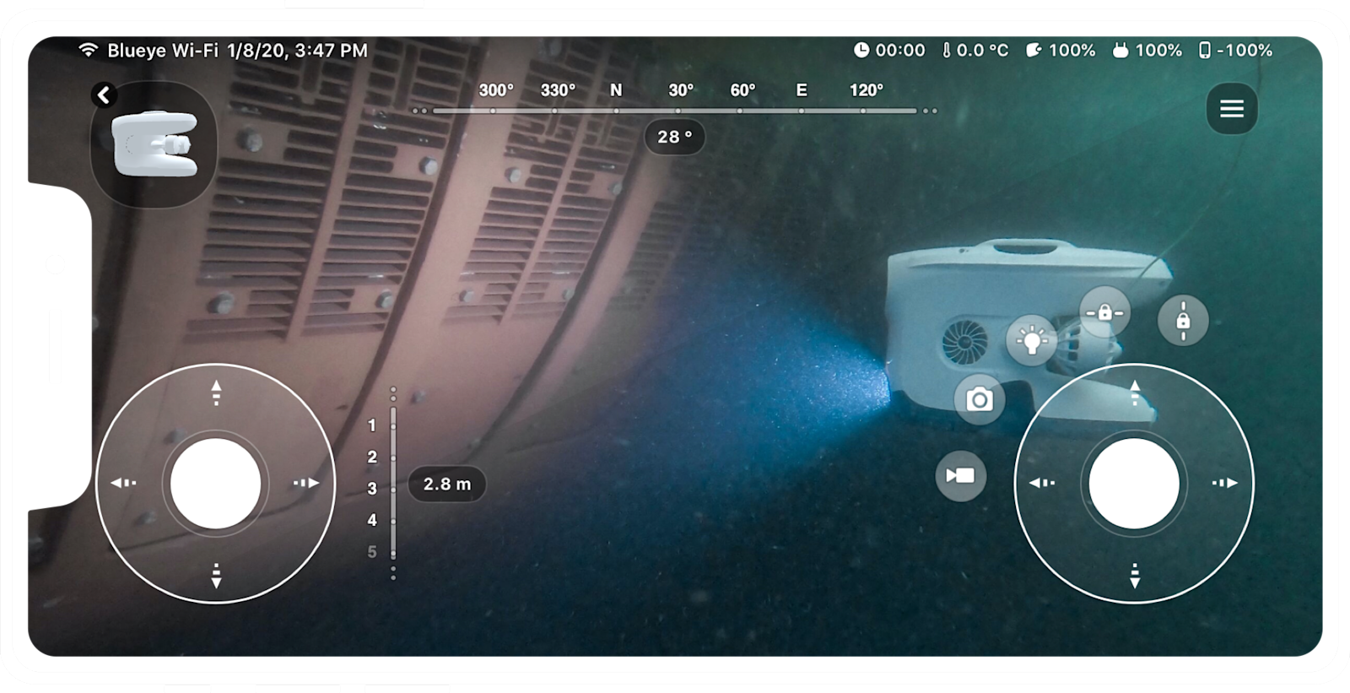1350x693 pixels.
Task: Take a photo with camera icon
Action: (979, 398)
